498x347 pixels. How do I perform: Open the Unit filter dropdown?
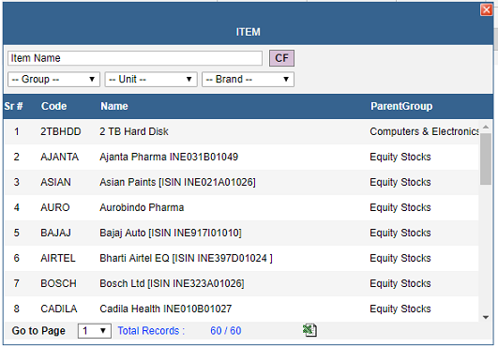pos(151,79)
